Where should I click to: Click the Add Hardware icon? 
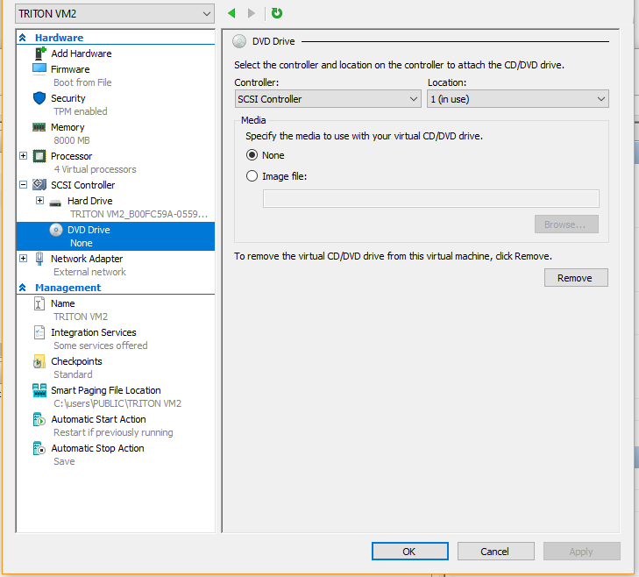(39, 53)
